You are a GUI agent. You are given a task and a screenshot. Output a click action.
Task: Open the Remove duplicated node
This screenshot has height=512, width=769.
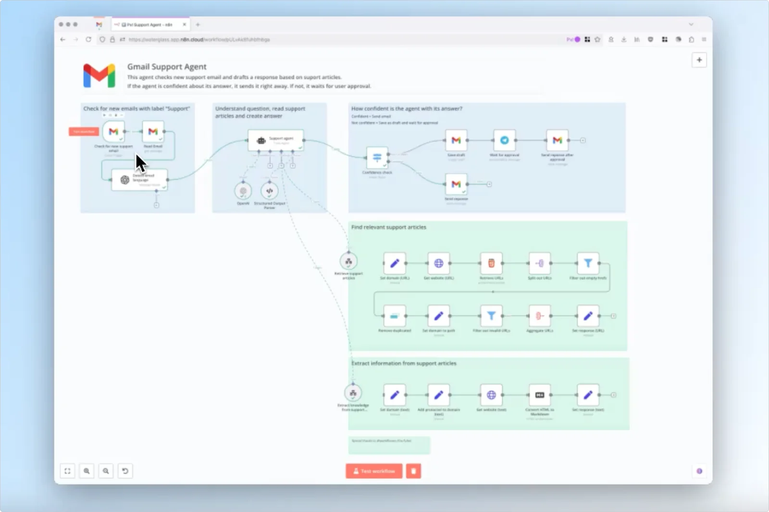click(395, 316)
